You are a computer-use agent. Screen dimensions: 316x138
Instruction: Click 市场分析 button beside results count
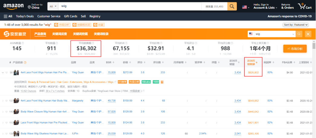coord(62,25)
